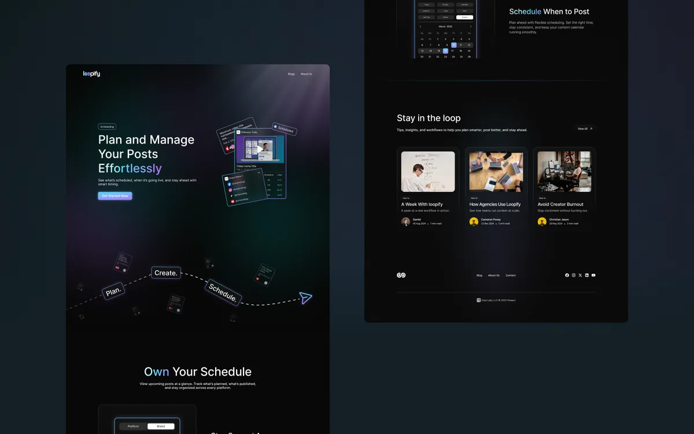The width and height of the screenshot is (694, 434).
Task: Click 'Schedule When to Post' heading
Action: click(549, 12)
